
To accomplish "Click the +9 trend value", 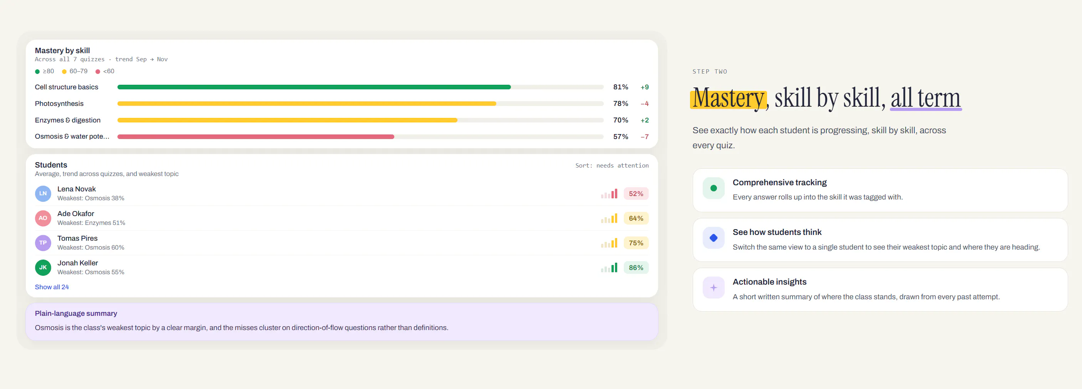I will [644, 87].
